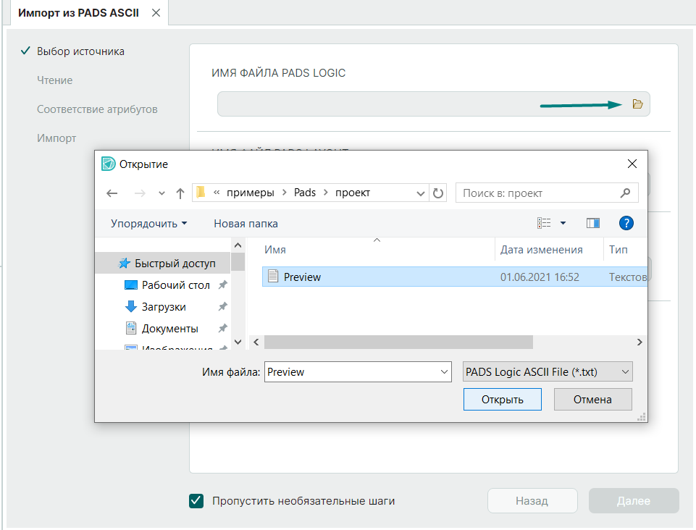The width and height of the screenshot is (696, 530).
Task: Click the back arrow in the file dialog
Action: (x=112, y=193)
